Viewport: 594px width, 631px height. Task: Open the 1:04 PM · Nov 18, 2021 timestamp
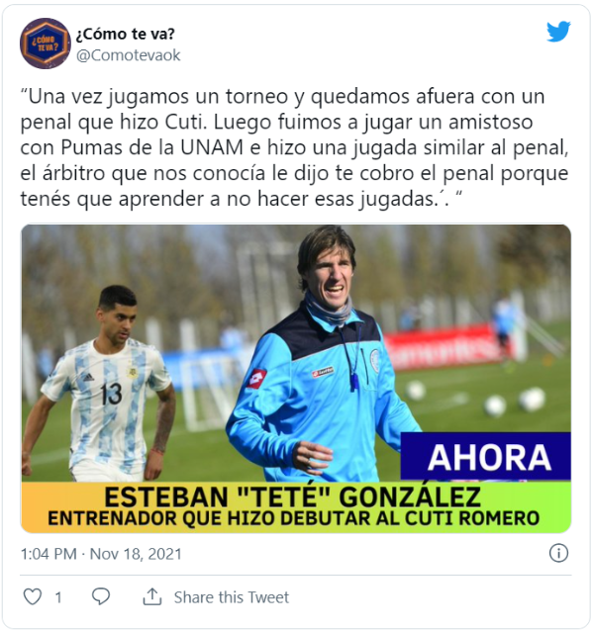point(101,554)
